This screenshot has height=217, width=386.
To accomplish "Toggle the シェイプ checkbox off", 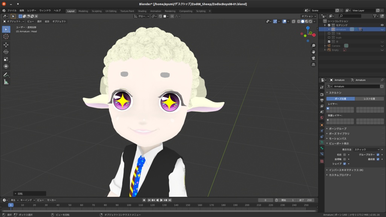I will (x=345, y=164).
